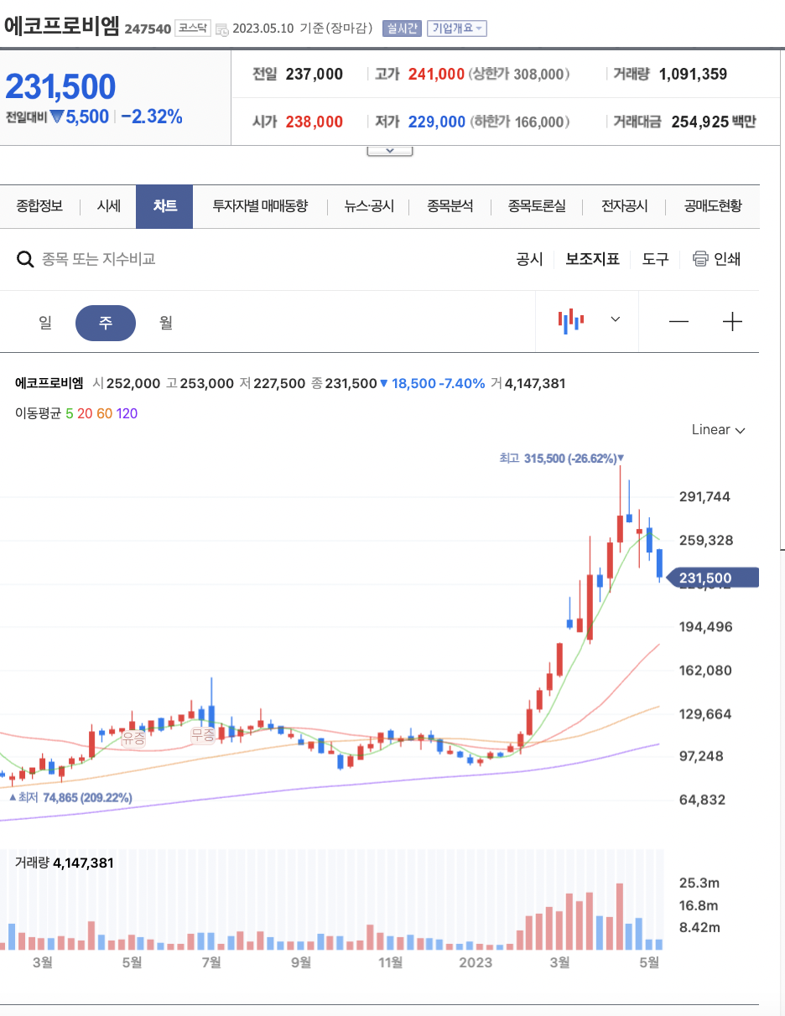
Task: Zoom in chart with plus icon
Action: click(732, 322)
